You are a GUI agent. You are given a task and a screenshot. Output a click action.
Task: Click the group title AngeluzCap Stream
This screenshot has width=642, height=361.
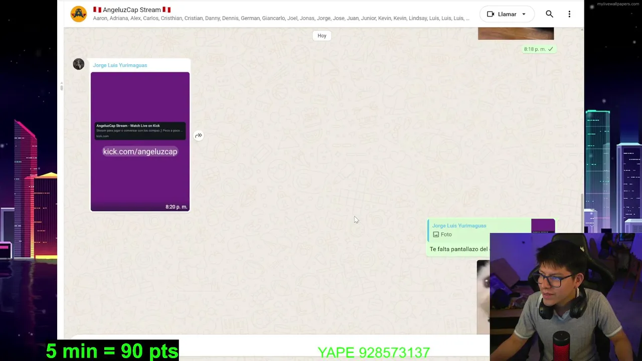pyautogui.click(x=132, y=10)
